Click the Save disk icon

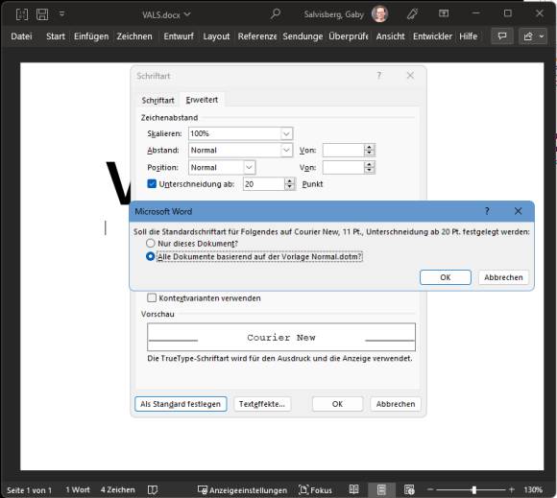coord(42,14)
